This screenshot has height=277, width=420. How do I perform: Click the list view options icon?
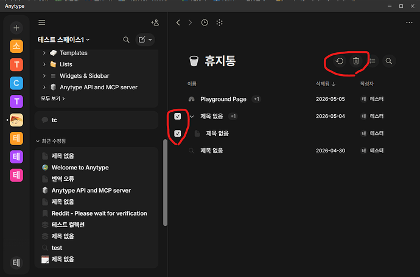373,61
